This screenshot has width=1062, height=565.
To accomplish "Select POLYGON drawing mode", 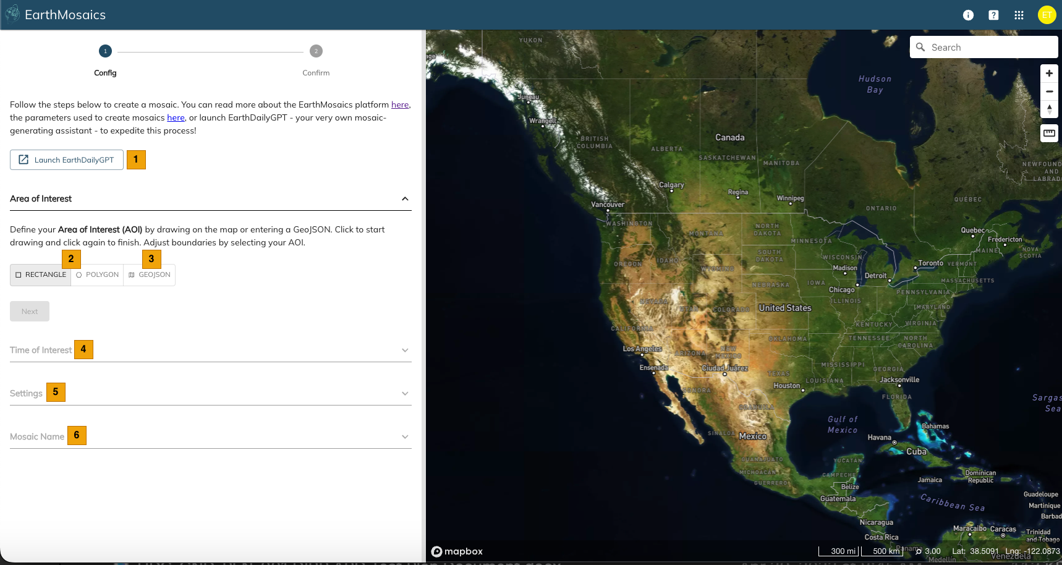I will (97, 275).
